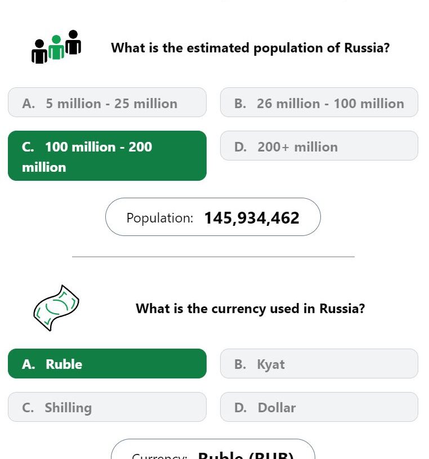Choose the Ruble answer option

107,364
